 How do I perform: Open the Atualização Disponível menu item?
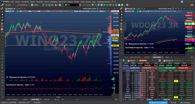[104, 2]
